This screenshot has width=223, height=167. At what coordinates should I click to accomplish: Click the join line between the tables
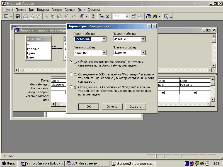coord(57,48)
